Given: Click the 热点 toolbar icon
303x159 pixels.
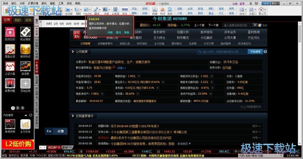Looking at the screenshot, I should click(x=163, y=10).
